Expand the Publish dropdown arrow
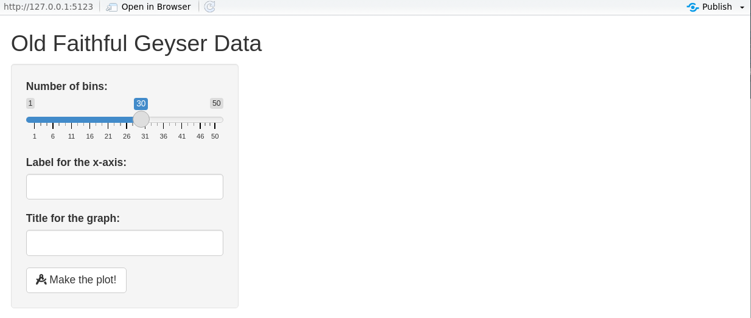This screenshot has height=318, width=751. [742, 7]
